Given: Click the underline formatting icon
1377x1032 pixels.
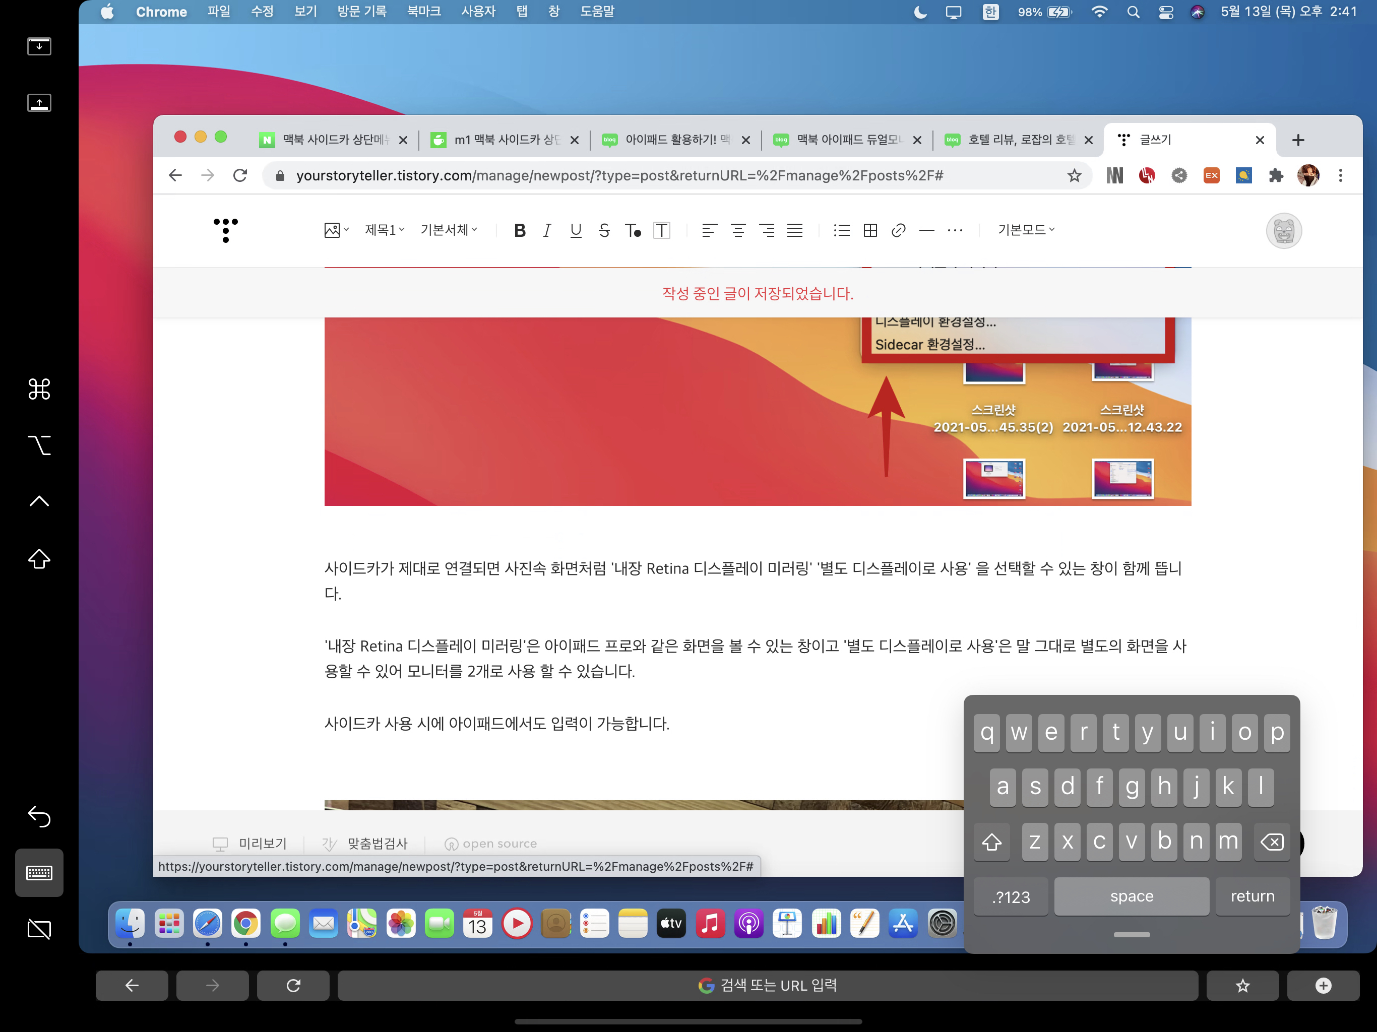Looking at the screenshot, I should pyautogui.click(x=575, y=230).
